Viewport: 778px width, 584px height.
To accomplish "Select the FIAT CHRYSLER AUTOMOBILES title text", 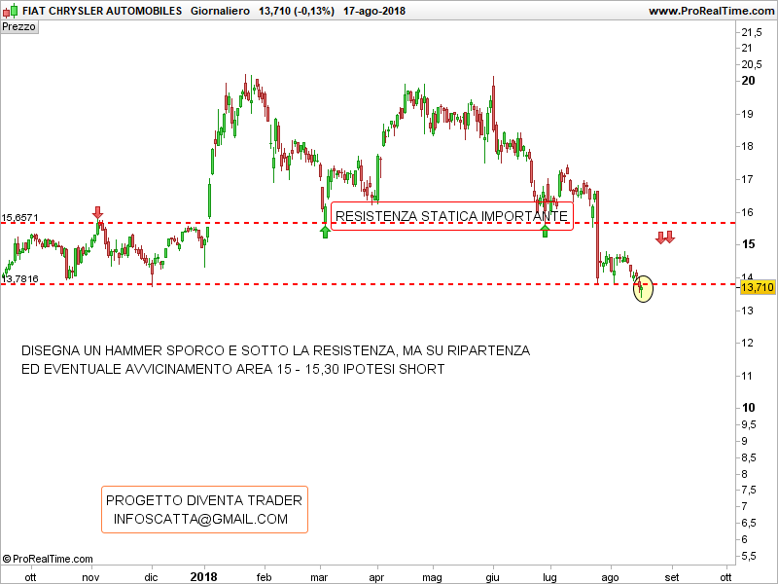I will coord(102,11).
